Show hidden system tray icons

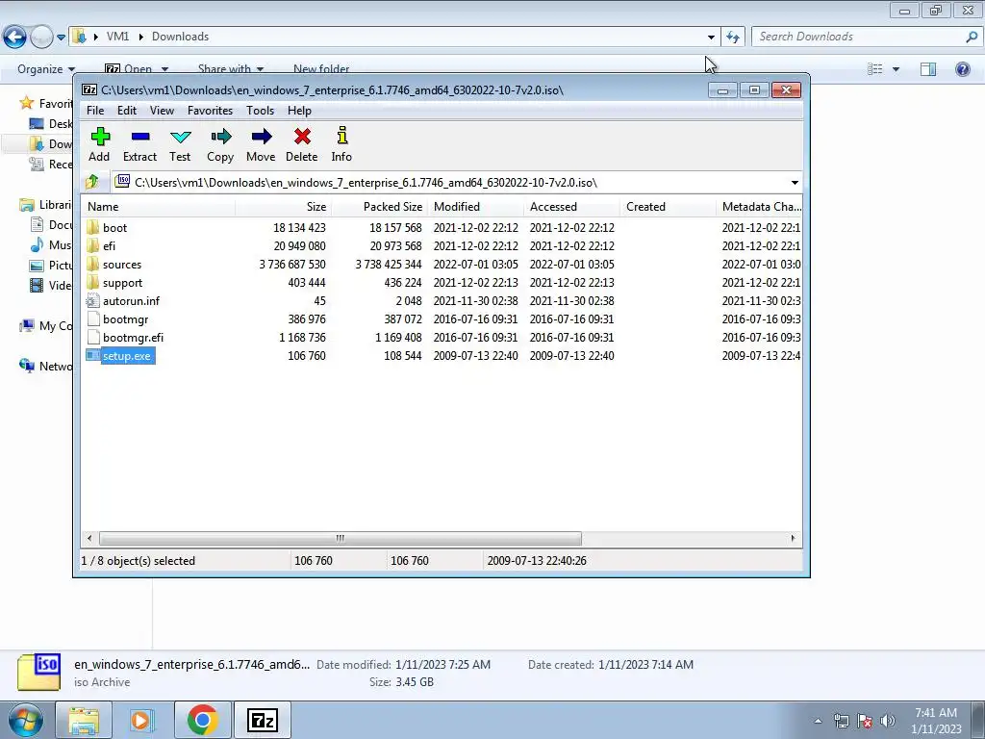pyautogui.click(x=818, y=721)
